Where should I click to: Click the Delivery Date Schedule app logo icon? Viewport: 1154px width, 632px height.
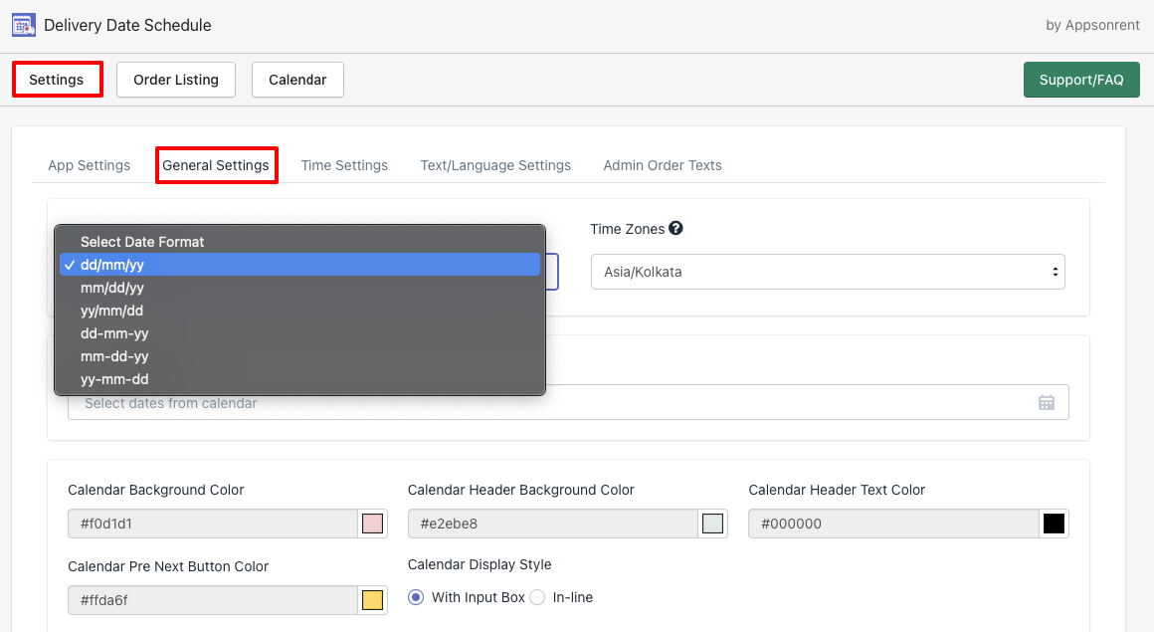(24, 25)
